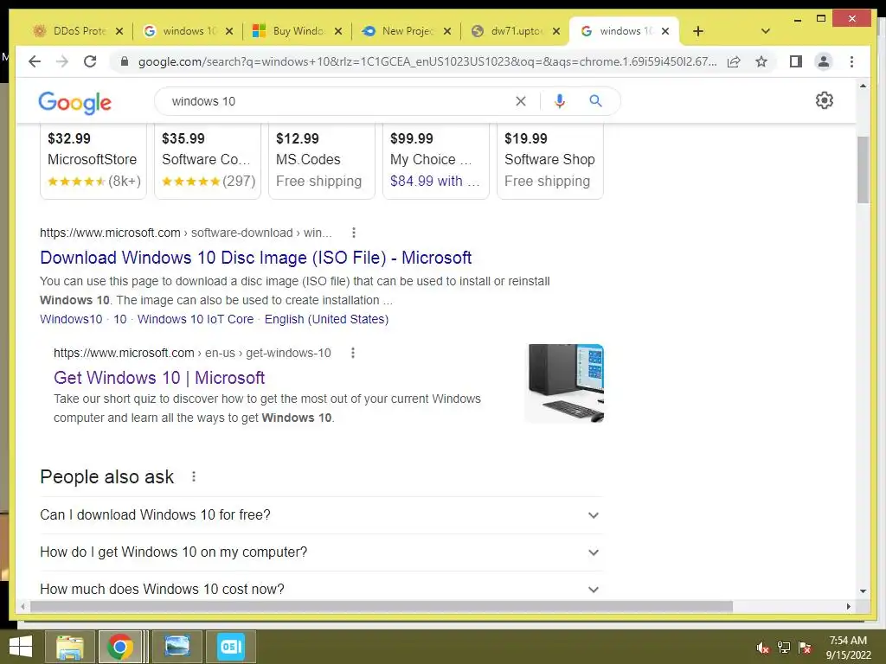Click Chrome icon in the taskbar
Screen dimensions: 886x664
[x=119, y=647]
